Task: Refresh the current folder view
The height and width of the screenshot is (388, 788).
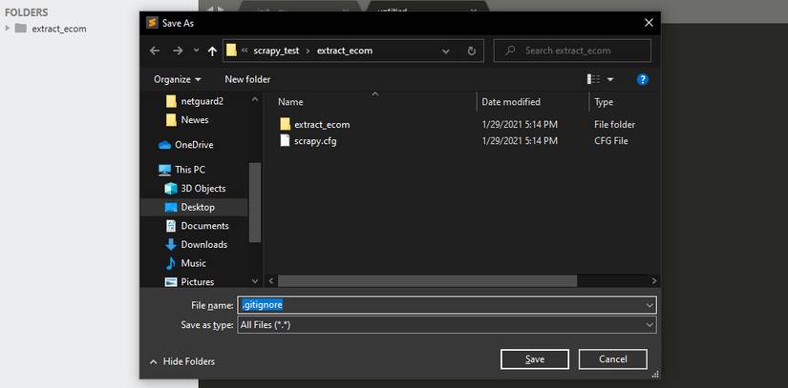Action: (x=471, y=51)
